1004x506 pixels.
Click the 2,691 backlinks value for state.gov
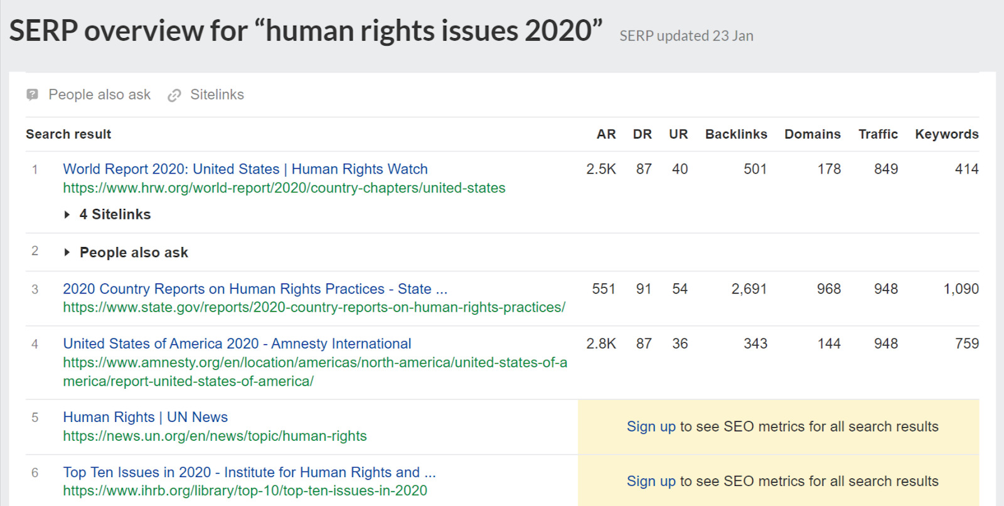click(x=749, y=288)
